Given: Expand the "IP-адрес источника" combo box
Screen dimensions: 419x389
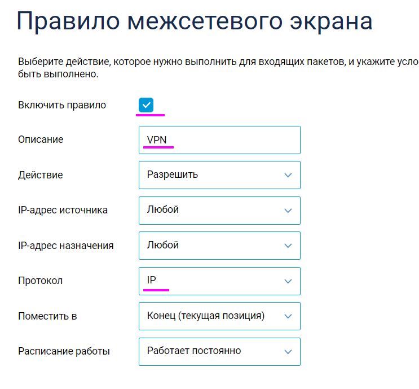Looking at the screenshot, I should [219, 210].
